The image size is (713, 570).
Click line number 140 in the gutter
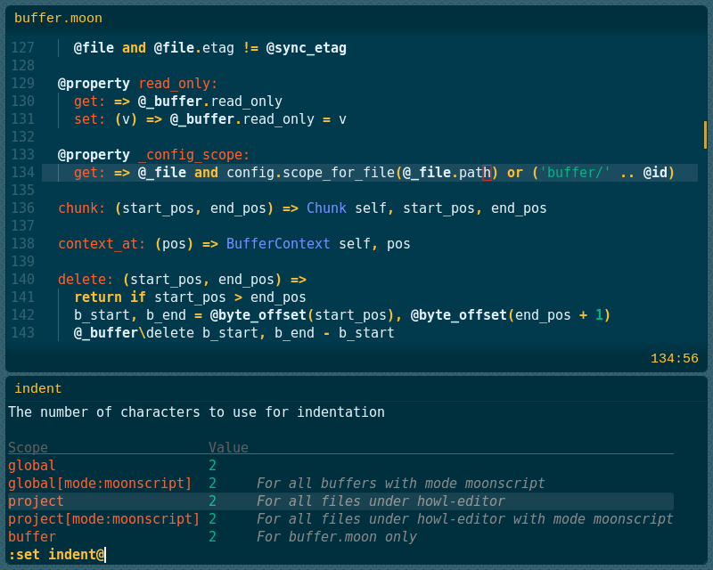tap(23, 280)
